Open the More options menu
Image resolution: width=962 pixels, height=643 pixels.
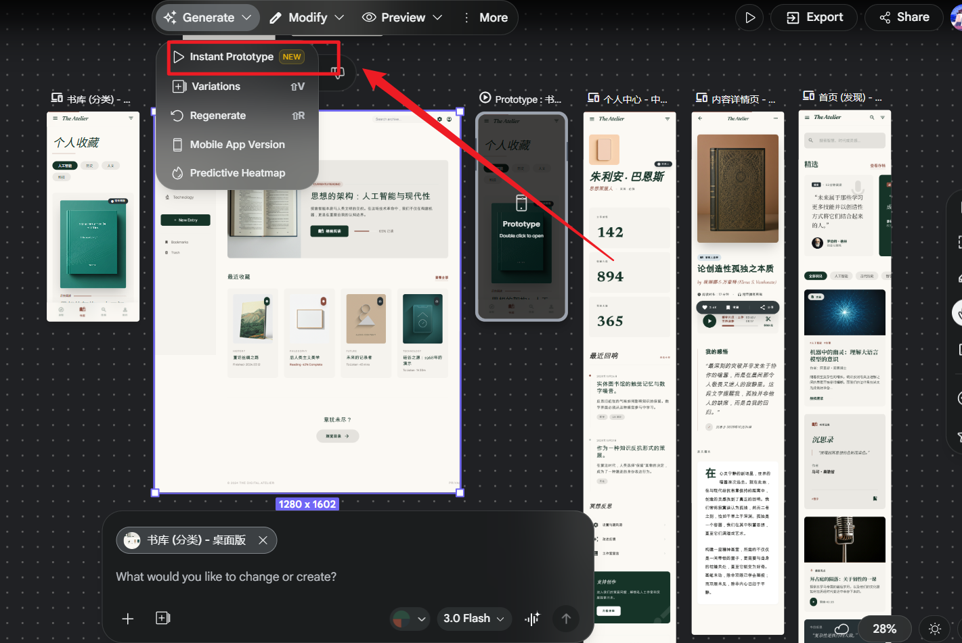pyautogui.click(x=485, y=18)
